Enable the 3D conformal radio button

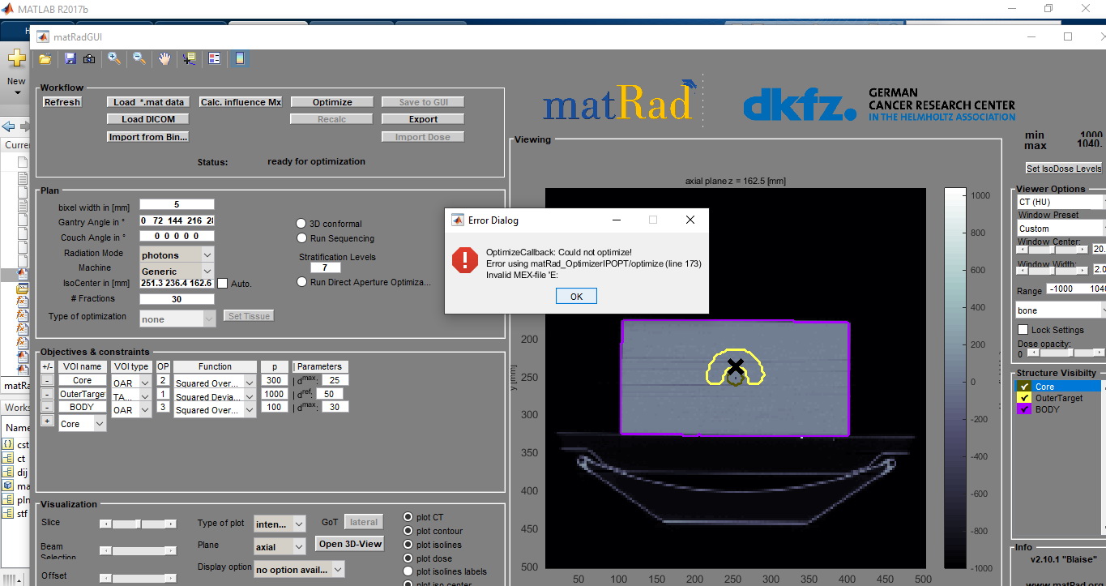(300, 224)
